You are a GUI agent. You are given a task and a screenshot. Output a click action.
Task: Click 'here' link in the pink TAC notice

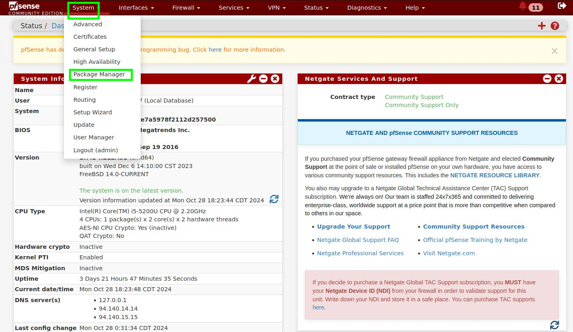coord(318,307)
